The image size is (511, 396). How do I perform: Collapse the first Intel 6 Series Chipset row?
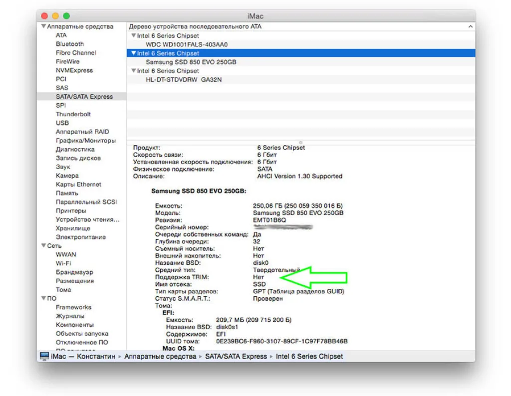pyautogui.click(x=133, y=35)
